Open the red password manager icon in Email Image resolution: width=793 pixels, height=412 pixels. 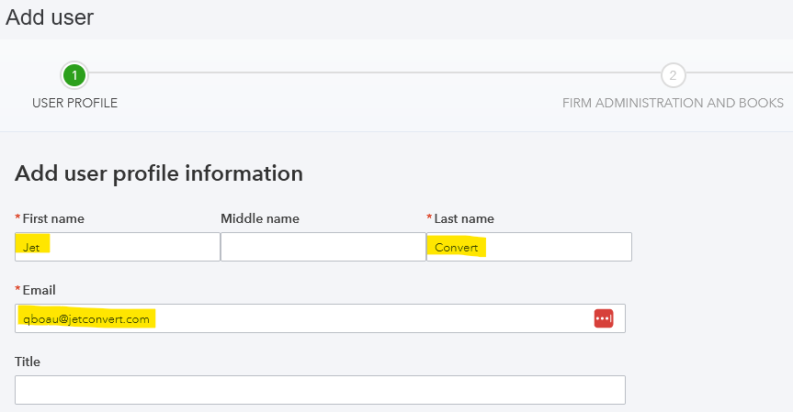pos(604,318)
